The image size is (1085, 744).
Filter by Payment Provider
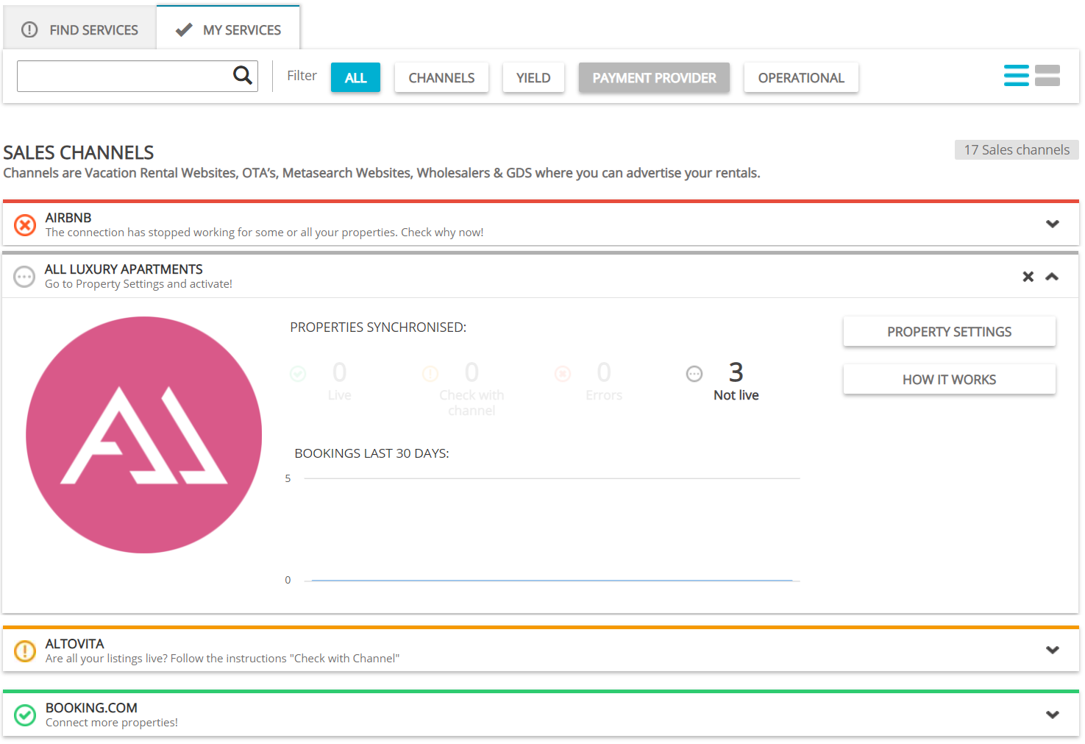point(654,77)
